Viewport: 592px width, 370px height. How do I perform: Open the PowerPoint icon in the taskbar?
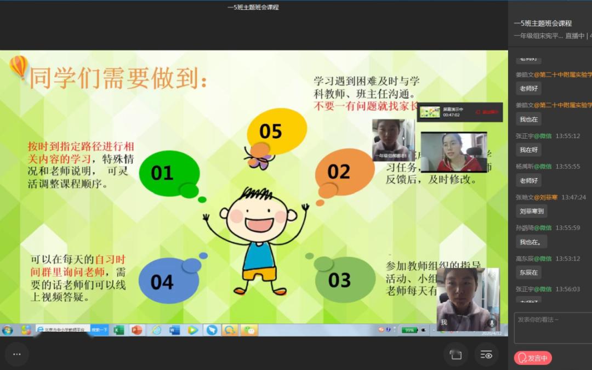[136, 330]
